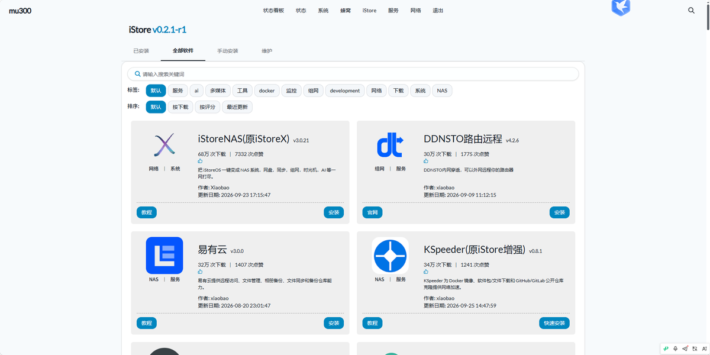Like iStoreNAS with its thumbs-up icon
The width and height of the screenshot is (710, 355).
tap(201, 161)
